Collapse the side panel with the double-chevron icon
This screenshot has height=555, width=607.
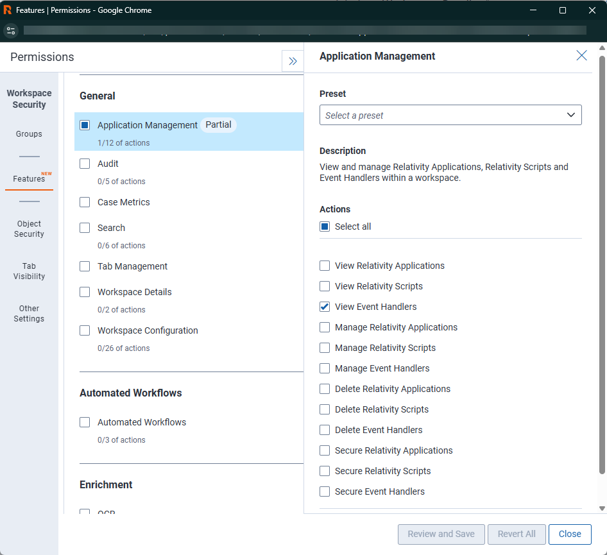tap(293, 61)
